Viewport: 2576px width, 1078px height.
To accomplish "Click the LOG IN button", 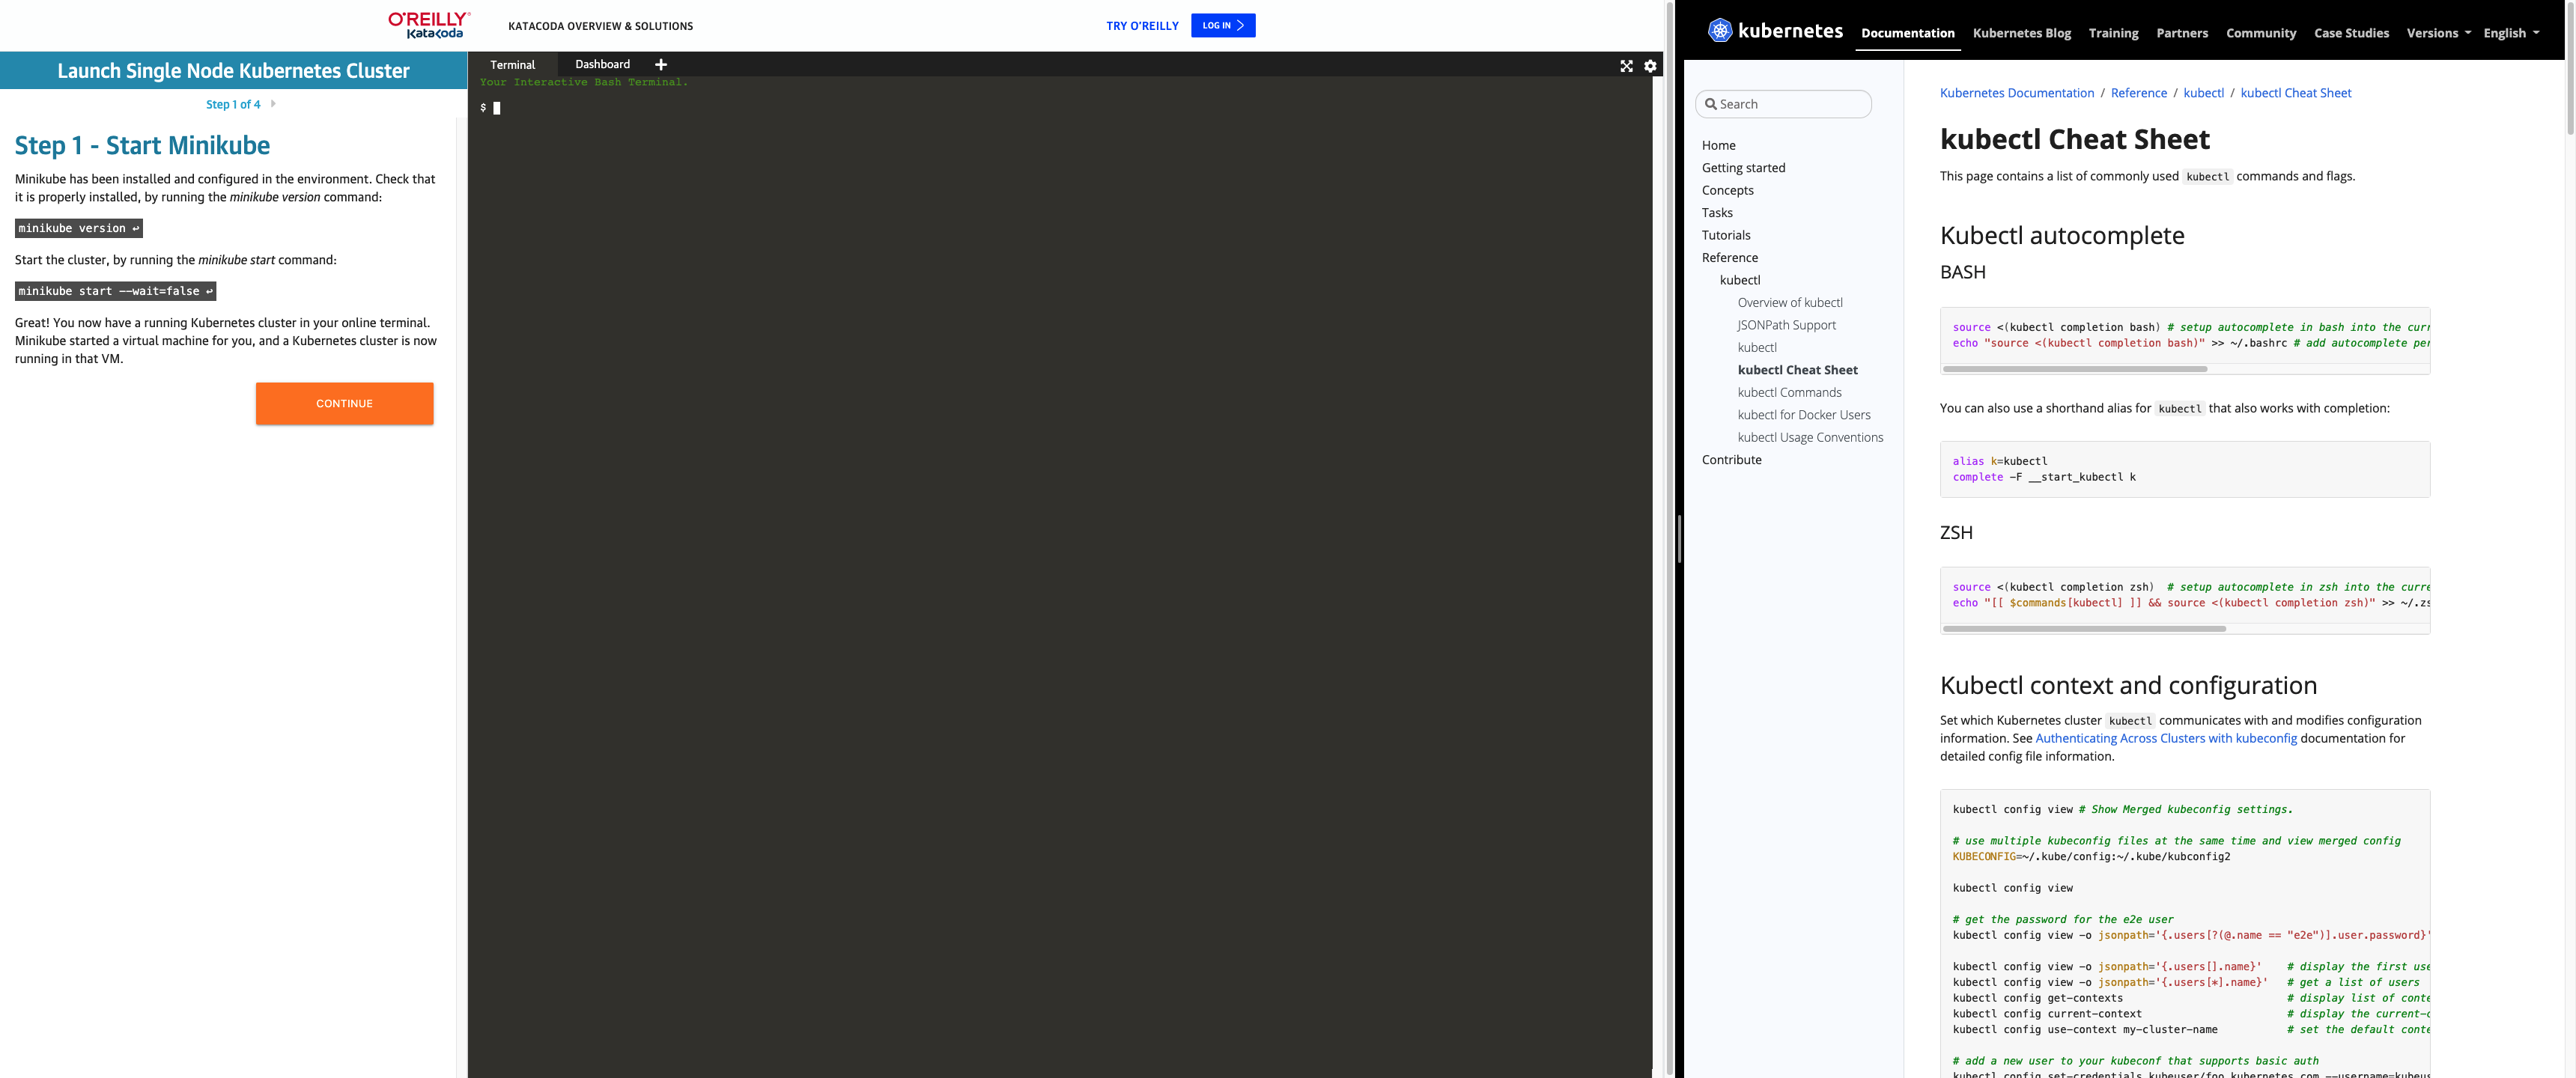I will (x=1223, y=25).
